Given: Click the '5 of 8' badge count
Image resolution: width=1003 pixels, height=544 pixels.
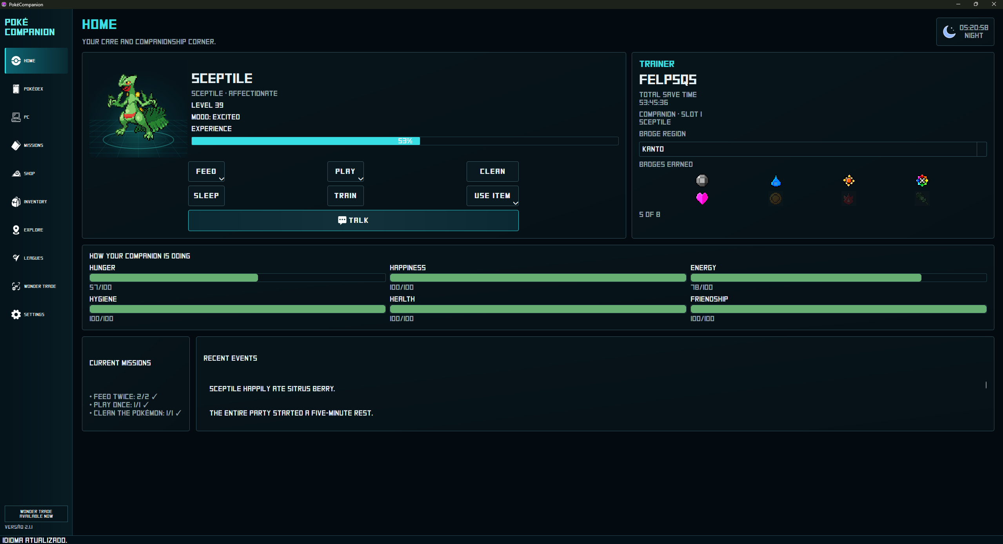Looking at the screenshot, I should pyautogui.click(x=650, y=215).
